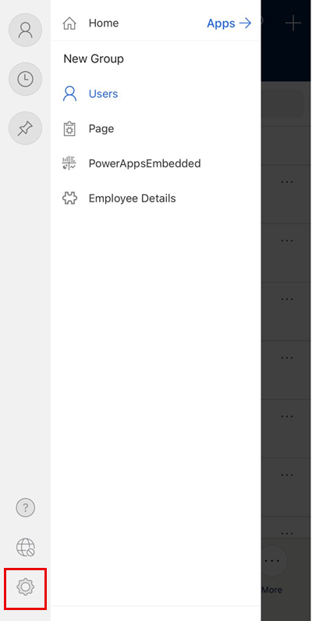The width and height of the screenshot is (312, 621).
Task: Tap the More button at bottom
Action: pos(272,570)
